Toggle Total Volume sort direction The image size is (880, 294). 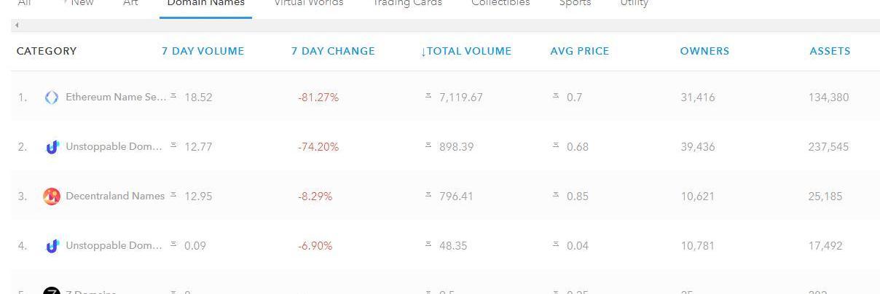pos(466,51)
